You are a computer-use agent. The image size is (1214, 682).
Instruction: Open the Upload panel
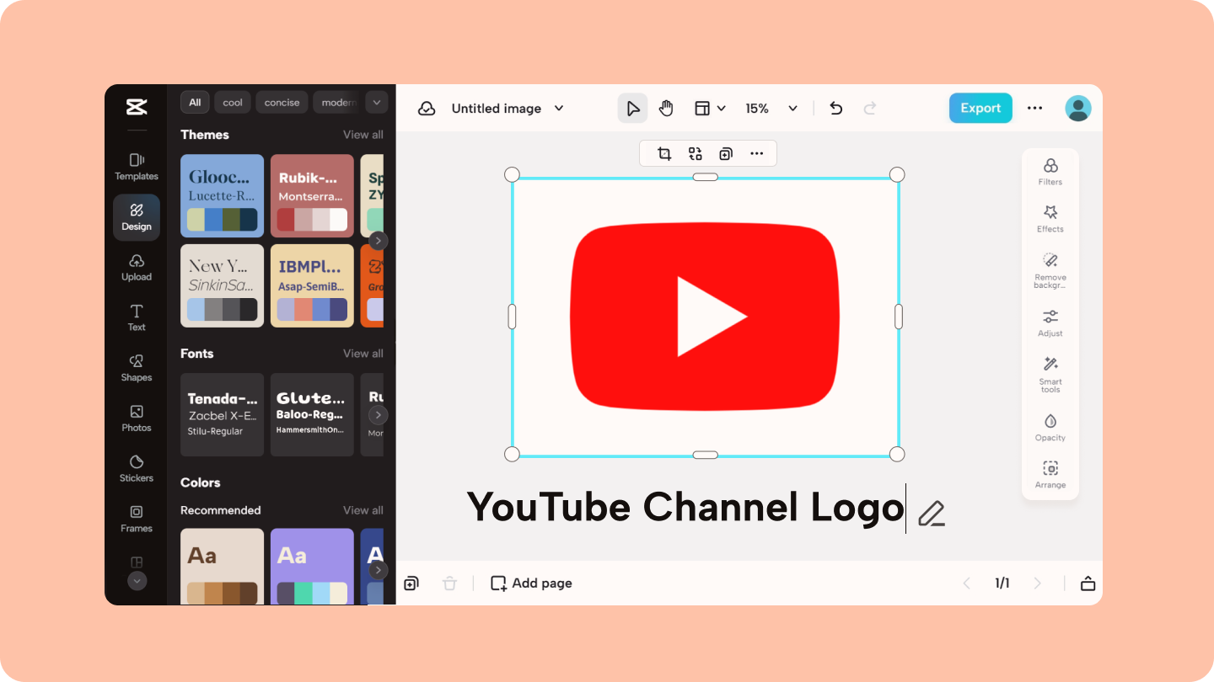(x=136, y=267)
